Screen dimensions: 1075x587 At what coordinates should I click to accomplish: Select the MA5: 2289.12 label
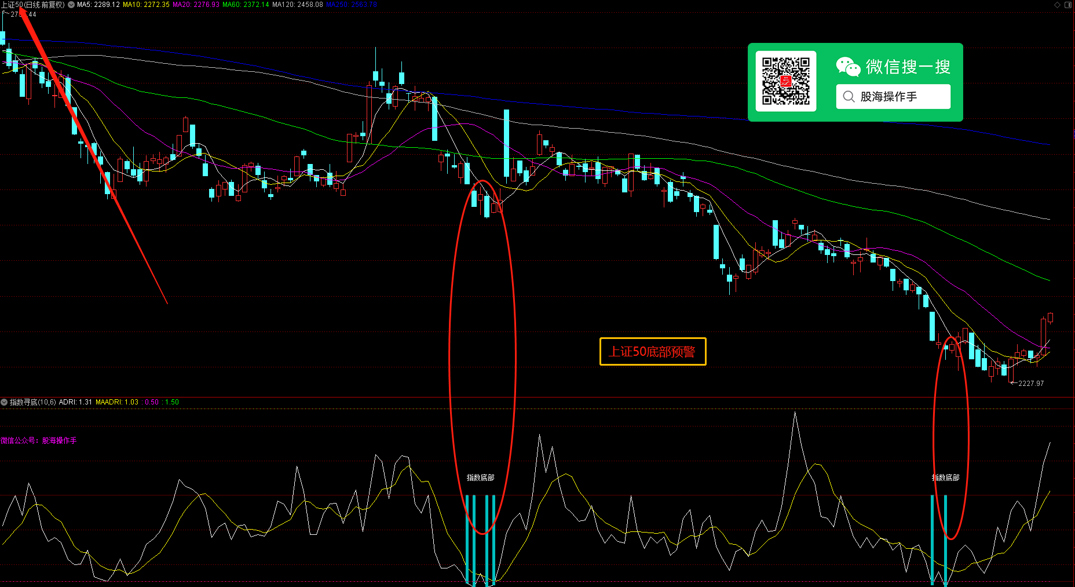pyautogui.click(x=98, y=5)
